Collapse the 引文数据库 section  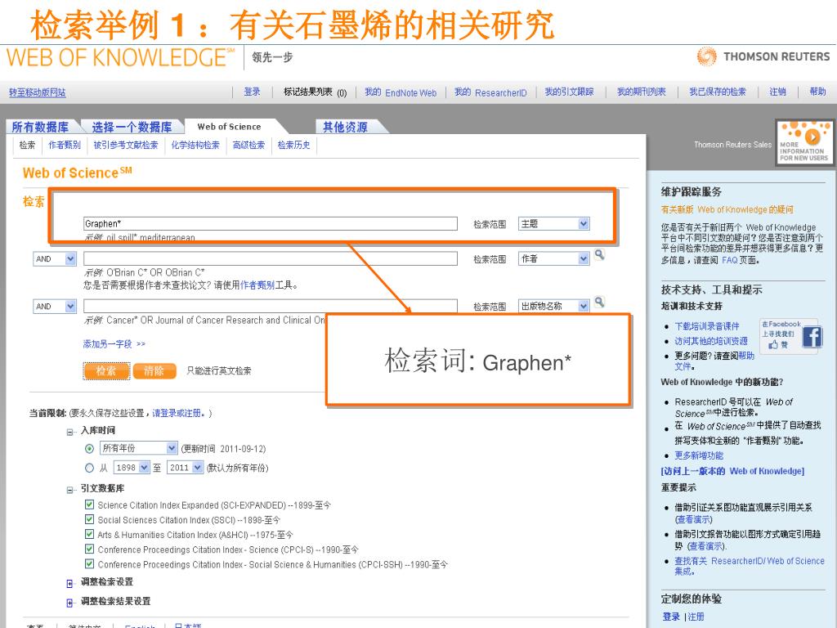(x=70, y=490)
